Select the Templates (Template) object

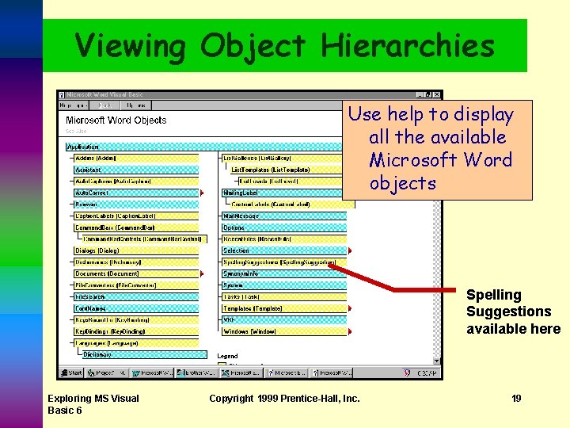click(284, 308)
